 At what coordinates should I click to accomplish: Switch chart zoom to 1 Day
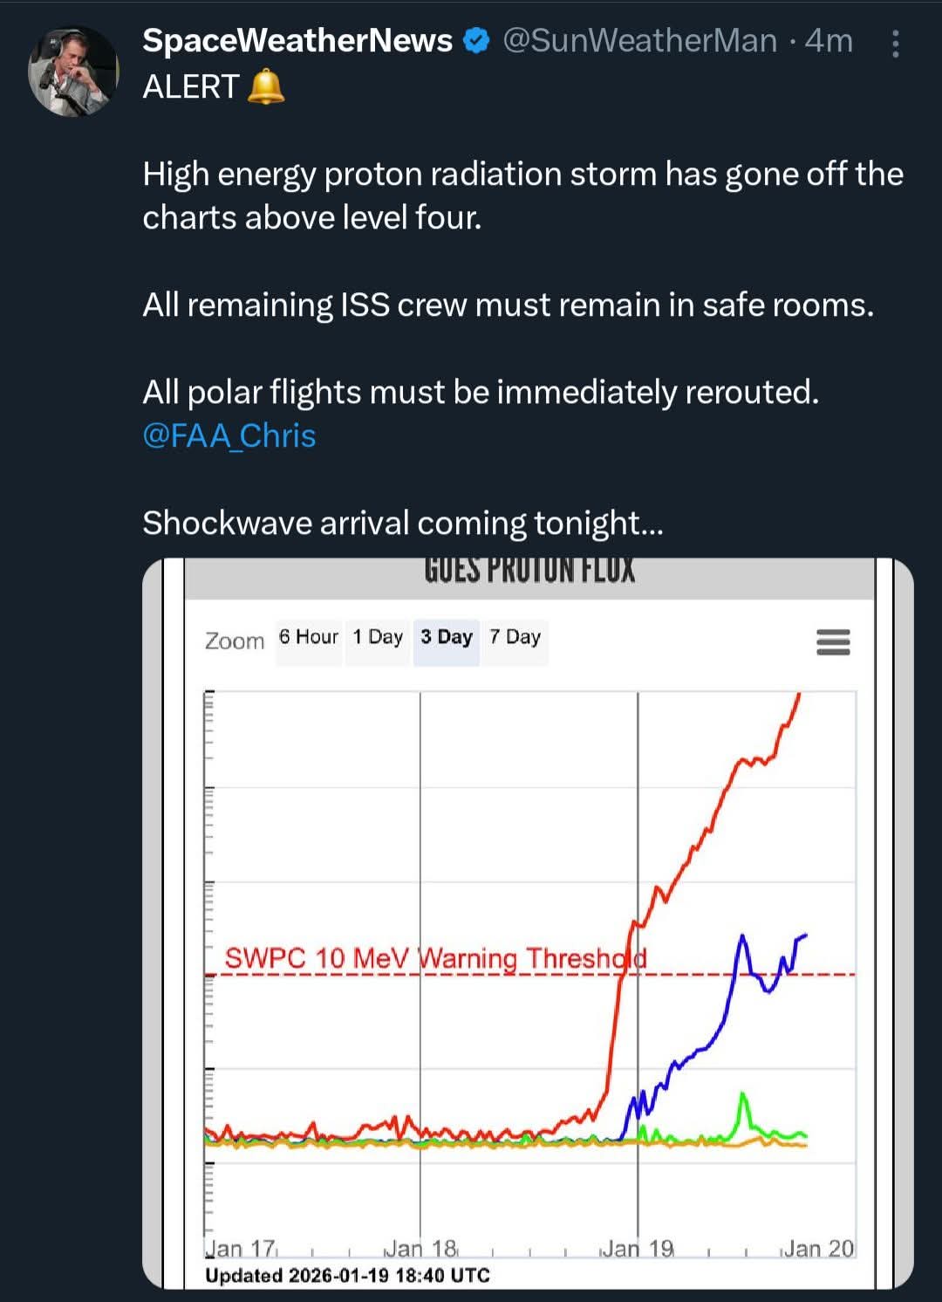(x=378, y=637)
